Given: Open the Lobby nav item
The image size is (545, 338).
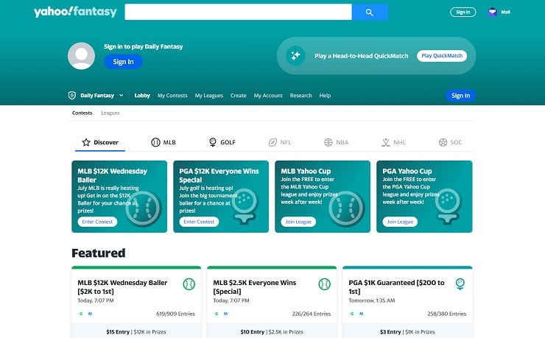Looking at the screenshot, I should [x=142, y=96].
